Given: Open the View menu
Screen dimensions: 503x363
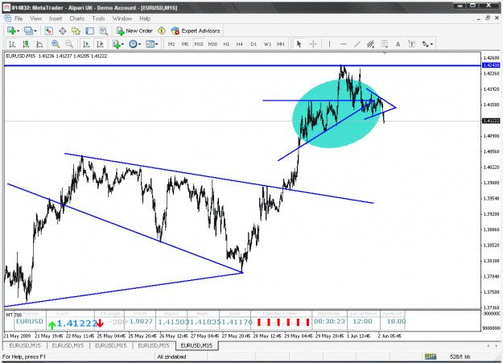Looking at the screenshot, I should point(36,19).
